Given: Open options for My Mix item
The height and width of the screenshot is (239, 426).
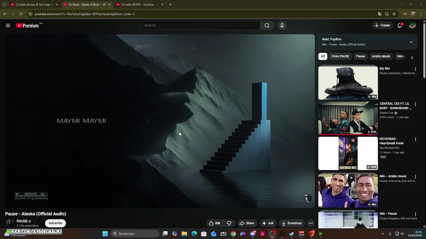Looking at the screenshot, I should click(415, 69).
